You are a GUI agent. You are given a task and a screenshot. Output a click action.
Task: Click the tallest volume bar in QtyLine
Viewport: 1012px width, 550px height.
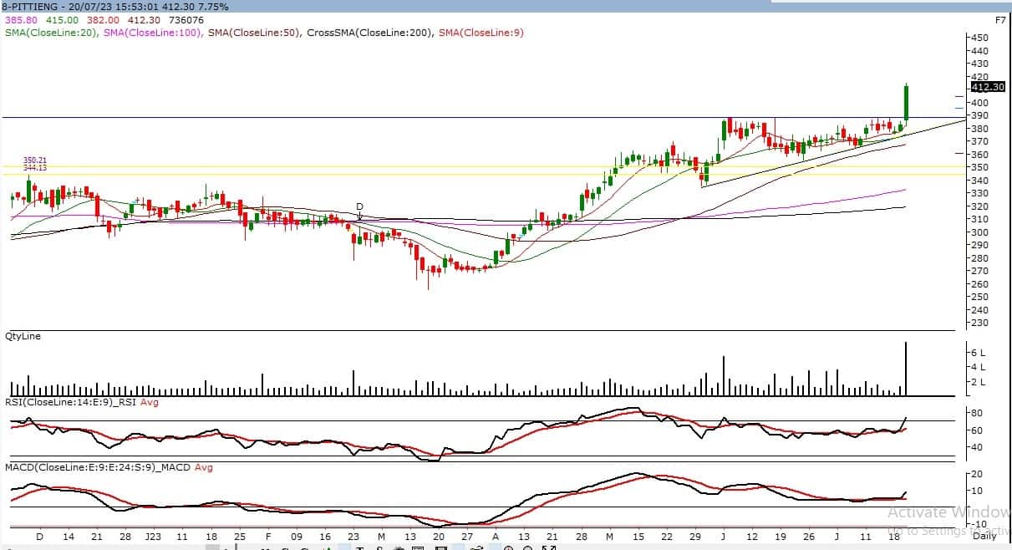[x=906, y=368]
